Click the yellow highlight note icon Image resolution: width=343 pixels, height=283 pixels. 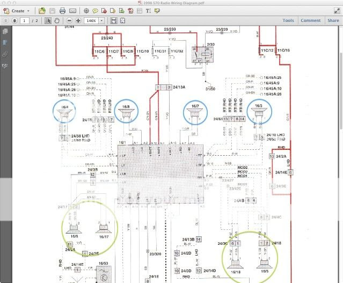(157, 11)
